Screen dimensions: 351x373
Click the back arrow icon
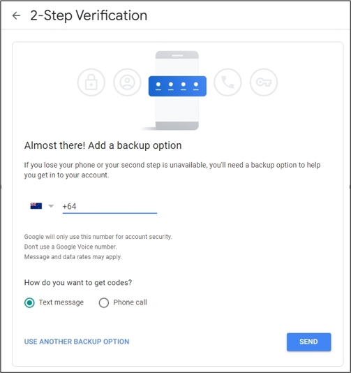pos(16,15)
